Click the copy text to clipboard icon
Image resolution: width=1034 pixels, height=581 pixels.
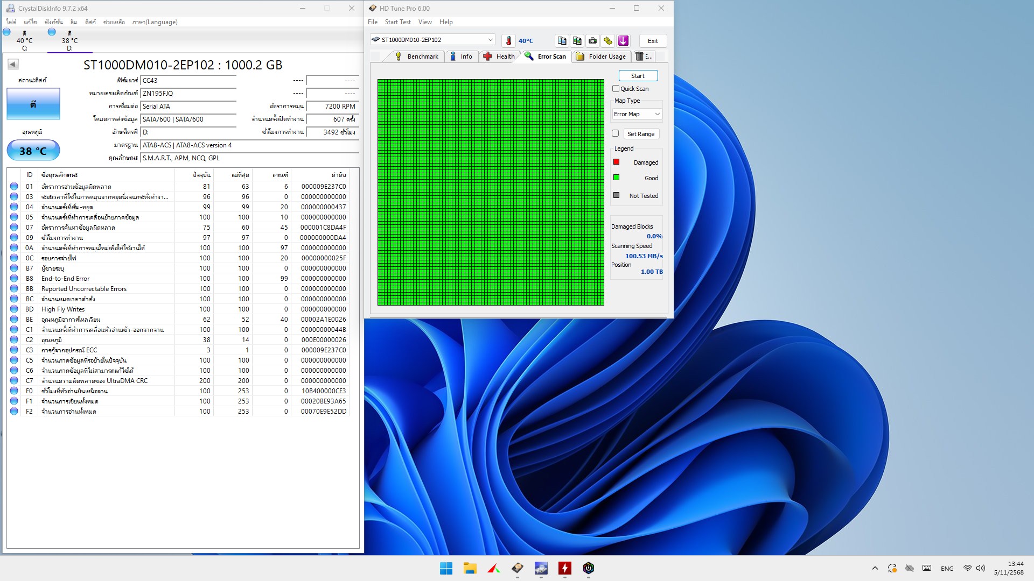(562, 41)
